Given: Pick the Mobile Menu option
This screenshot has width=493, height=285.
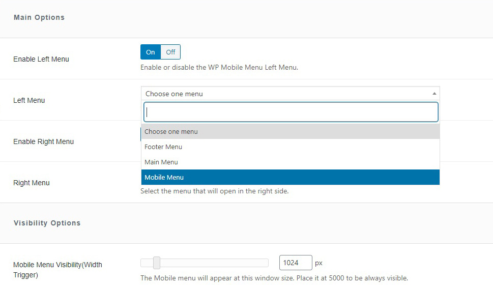Looking at the screenshot, I should point(290,177).
